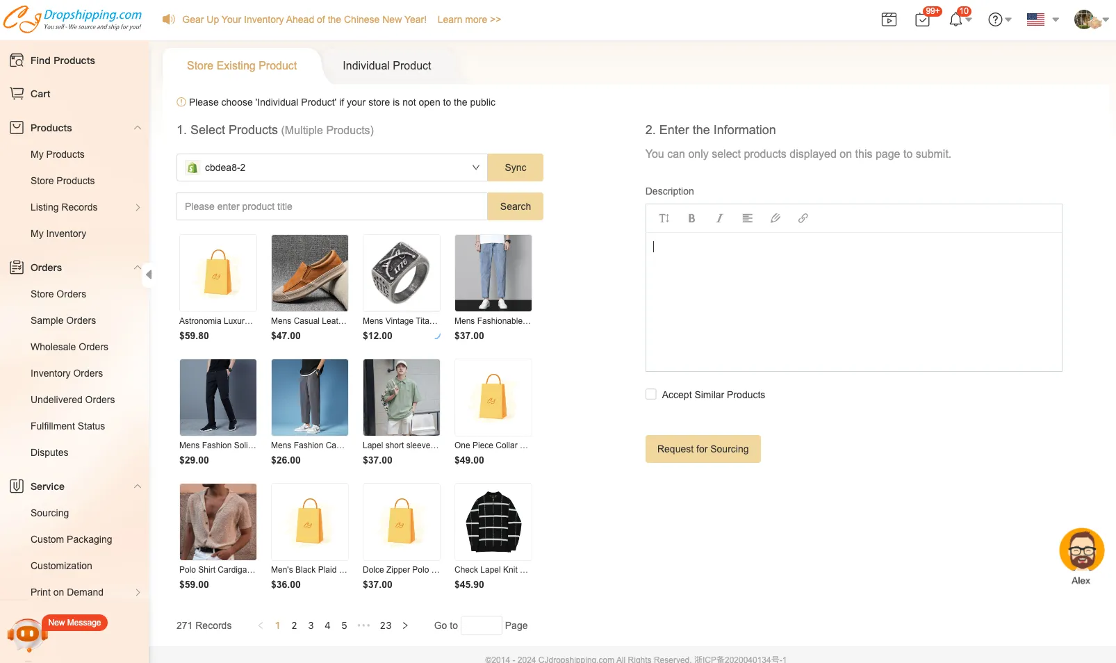
Task: Collapse the Service menu section
Action: click(138, 486)
